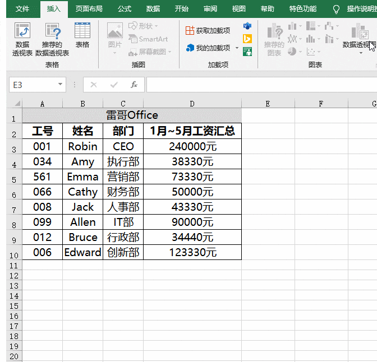Click cell 240000元
The width and height of the screenshot is (377, 362).
pos(192,146)
